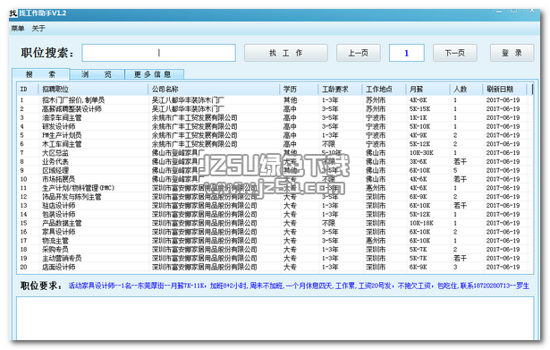
Task: Sort by 工作地点 column header
Action: 384,90
